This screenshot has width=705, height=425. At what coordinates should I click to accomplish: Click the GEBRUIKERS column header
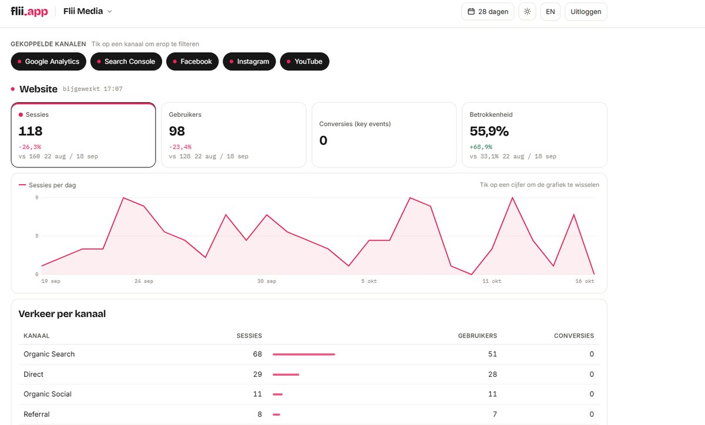(x=478, y=336)
